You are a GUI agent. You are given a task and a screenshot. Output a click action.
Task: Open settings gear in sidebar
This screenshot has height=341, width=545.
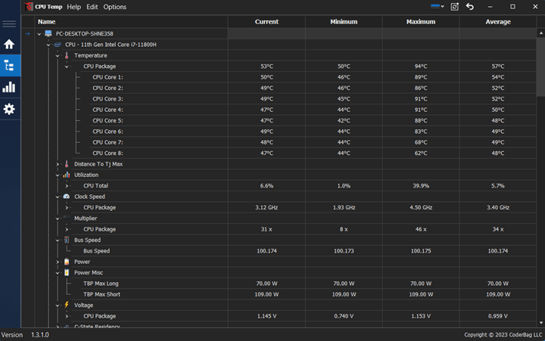(x=9, y=109)
